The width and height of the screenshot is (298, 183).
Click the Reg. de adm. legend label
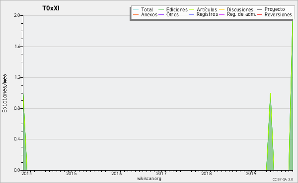click(x=241, y=14)
